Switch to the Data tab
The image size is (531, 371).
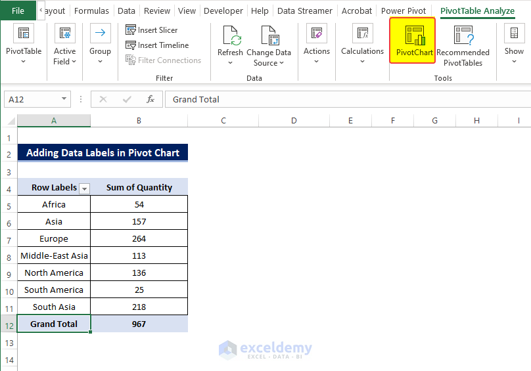126,11
